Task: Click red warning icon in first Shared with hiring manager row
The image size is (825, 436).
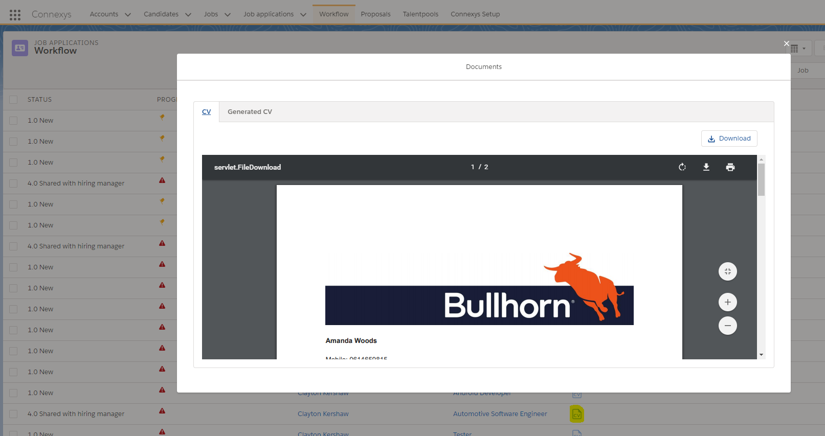Action: tap(162, 180)
